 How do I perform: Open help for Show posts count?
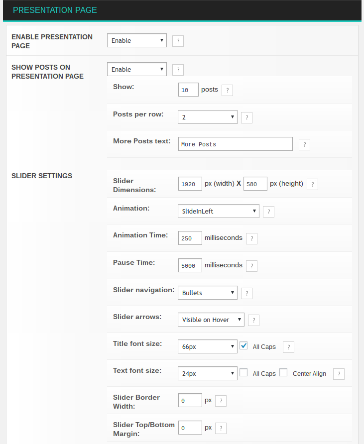227,90
